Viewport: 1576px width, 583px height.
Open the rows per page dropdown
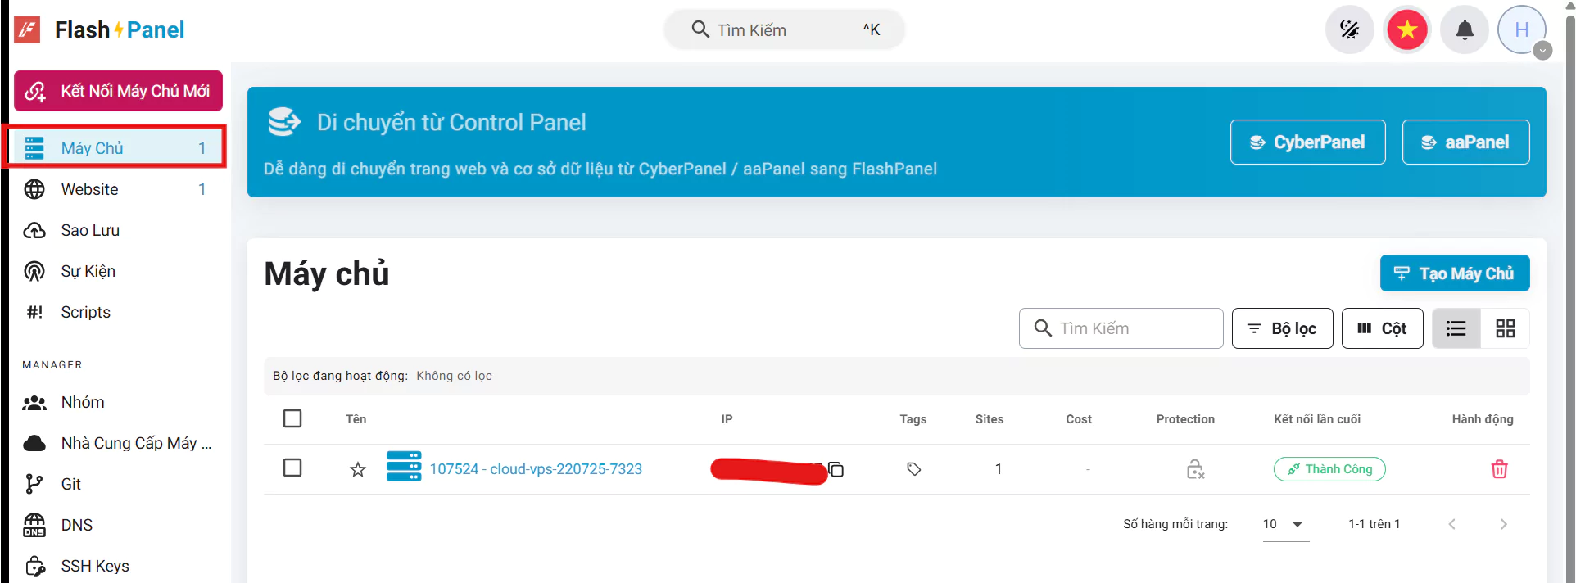(x=1284, y=524)
